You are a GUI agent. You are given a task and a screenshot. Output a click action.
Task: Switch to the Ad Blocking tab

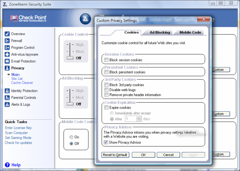(x=160, y=32)
